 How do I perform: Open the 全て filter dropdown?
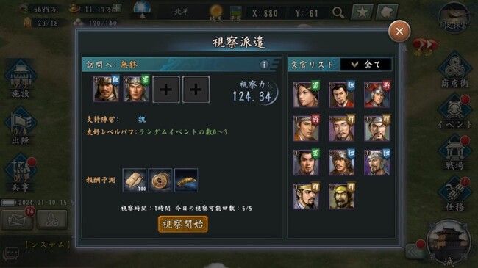(x=365, y=65)
